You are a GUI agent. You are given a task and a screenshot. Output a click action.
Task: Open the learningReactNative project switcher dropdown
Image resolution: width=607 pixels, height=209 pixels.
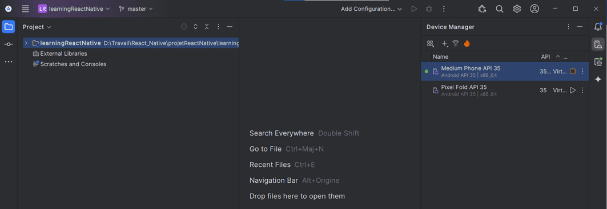pyautogui.click(x=74, y=9)
